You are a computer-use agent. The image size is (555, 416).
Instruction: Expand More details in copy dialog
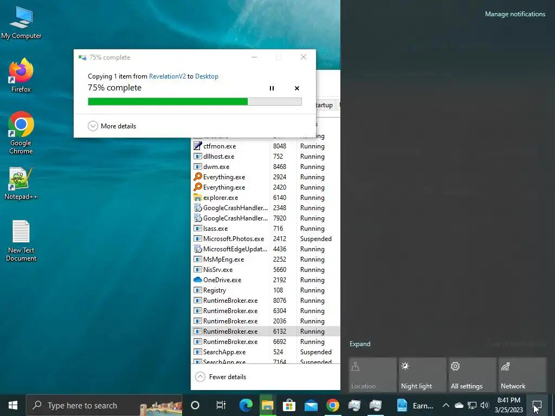point(112,126)
